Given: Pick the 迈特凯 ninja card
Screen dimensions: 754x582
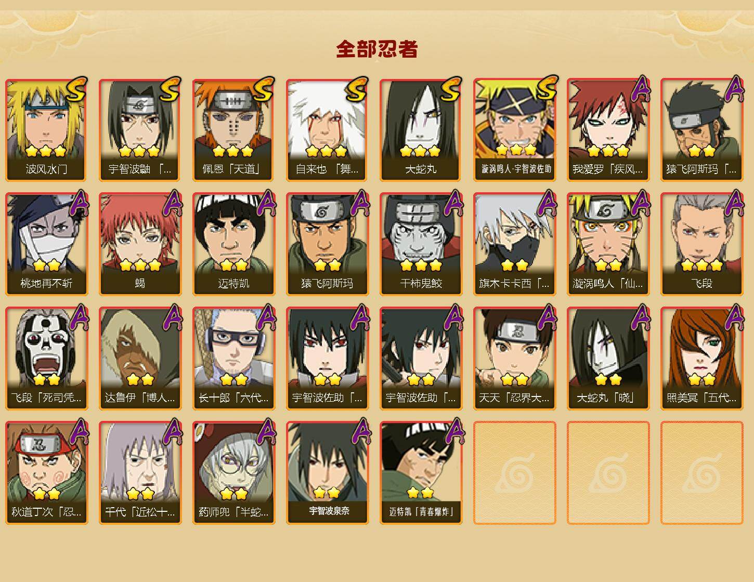Looking at the screenshot, I should [x=233, y=244].
